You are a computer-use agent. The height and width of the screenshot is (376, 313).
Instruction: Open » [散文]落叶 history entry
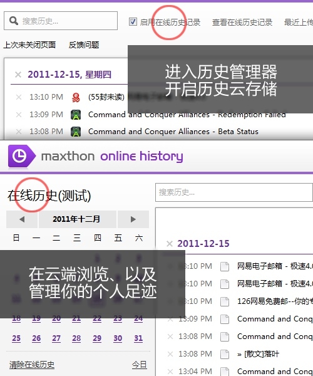click(258, 354)
